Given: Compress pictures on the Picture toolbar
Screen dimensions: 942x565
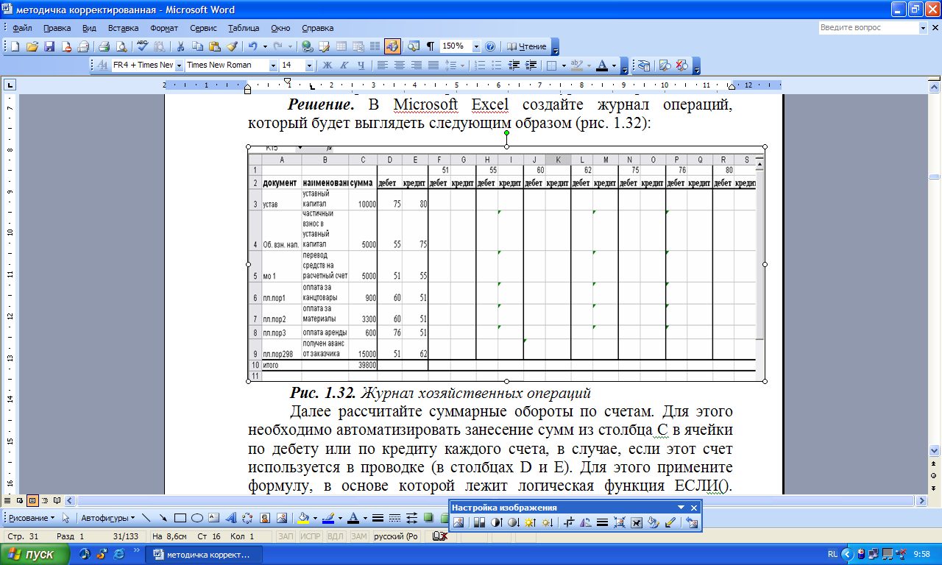Looking at the screenshot, I should [618, 522].
